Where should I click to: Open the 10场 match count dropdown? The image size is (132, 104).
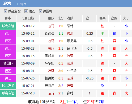[x=22, y=4]
